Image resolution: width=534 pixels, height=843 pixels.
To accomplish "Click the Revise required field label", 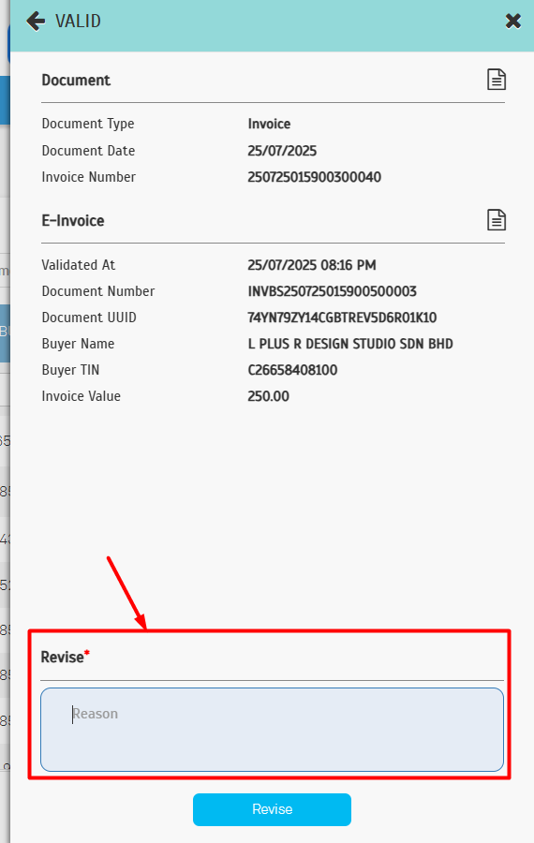I will (x=65, y=657).
